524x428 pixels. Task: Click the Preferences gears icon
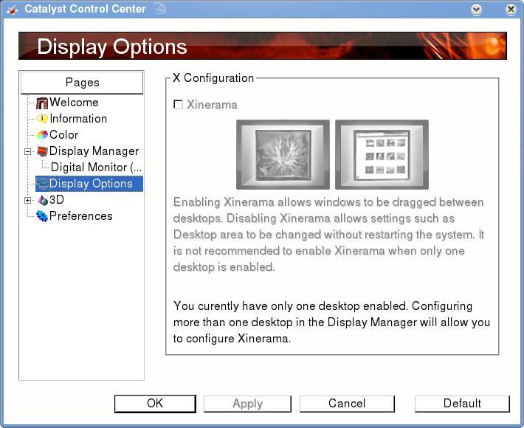point(42,216)
